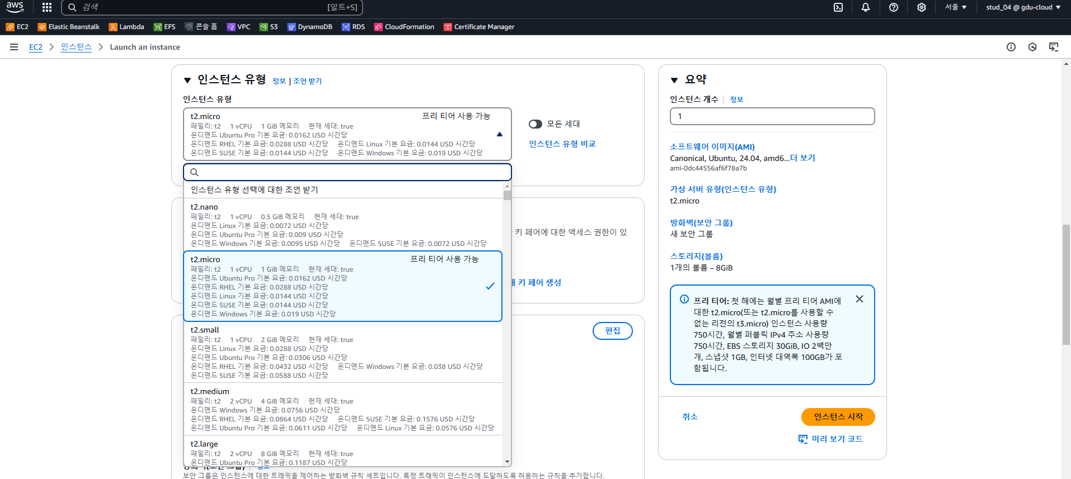The height and width of the screenshot is (479, 1071).
Task: Open the help question mark menu
Action: coord(894,7)
